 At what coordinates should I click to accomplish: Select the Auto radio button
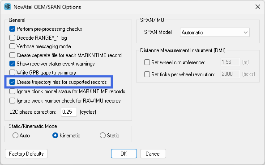coord(15,136)
